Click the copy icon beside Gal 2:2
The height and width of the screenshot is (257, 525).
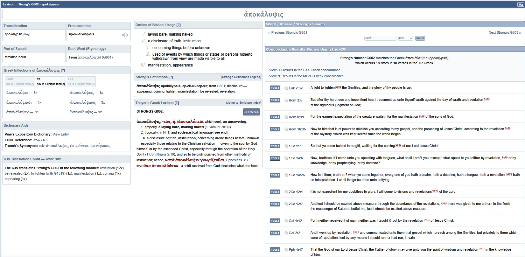286,233
